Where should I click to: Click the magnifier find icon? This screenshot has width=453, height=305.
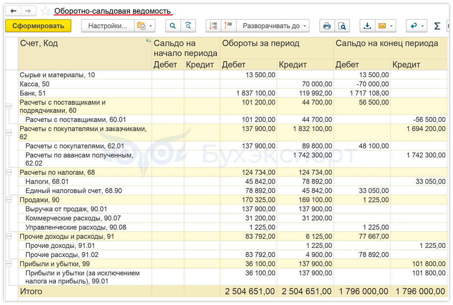coord(172,26)
